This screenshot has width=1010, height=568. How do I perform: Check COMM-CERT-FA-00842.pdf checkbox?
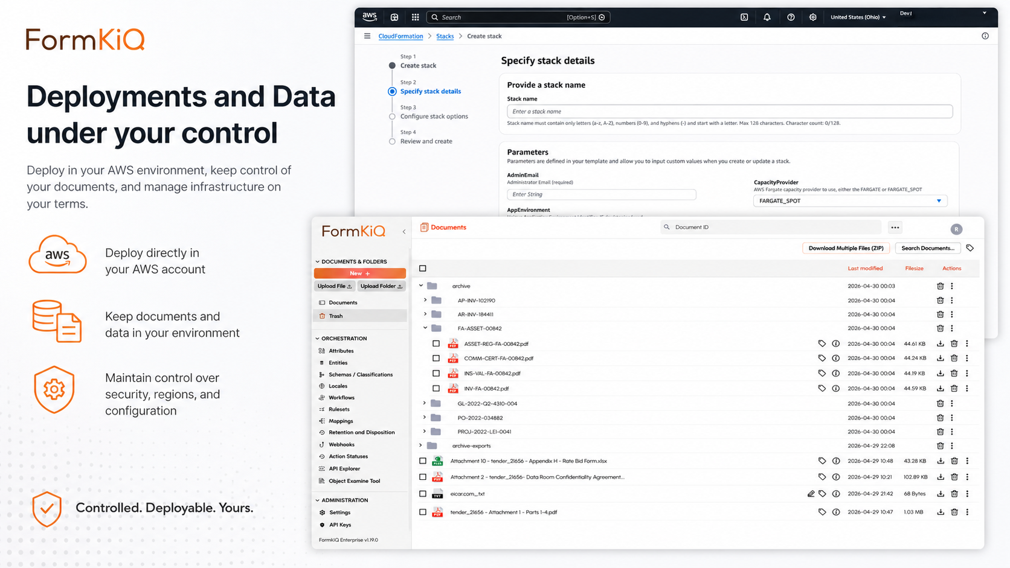pyautogui.click(x=436, y=358)
